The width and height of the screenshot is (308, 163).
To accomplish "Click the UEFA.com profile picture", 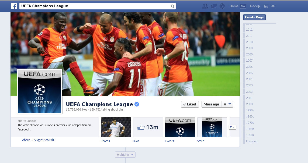I will click(40, 91).
